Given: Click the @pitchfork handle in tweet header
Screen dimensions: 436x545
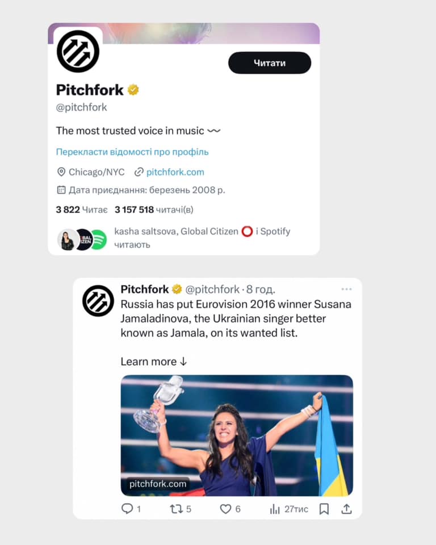Looking at the screenshot, I should 212,289.
